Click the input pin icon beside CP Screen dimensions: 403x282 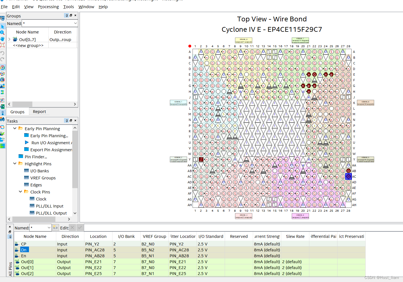pyautogui.click(x=17, y=244)
